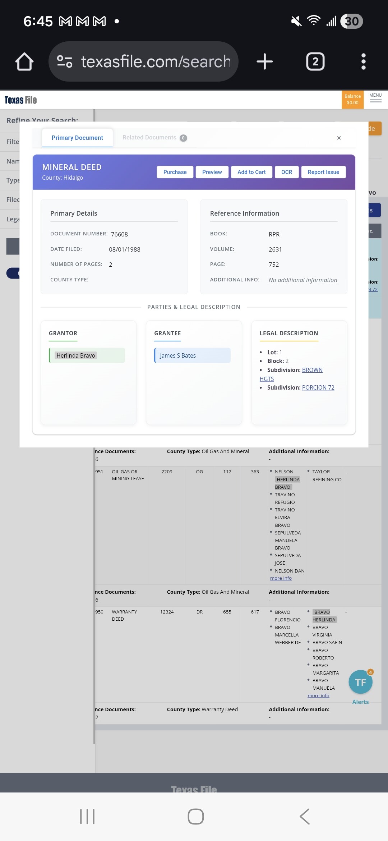Tap the Android back navigation button
Screen dimensions: 388x841
point(305,816)
